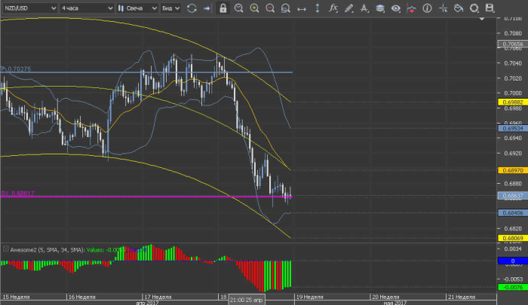Viewport: 528px width, 305px height.
Task: Click the green -0.0076 indicator value tag
Action: click(512, 287)
